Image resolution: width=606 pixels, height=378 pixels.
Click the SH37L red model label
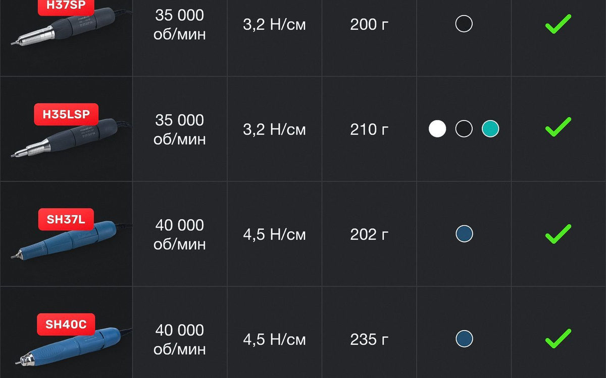[x=66, y=219]
